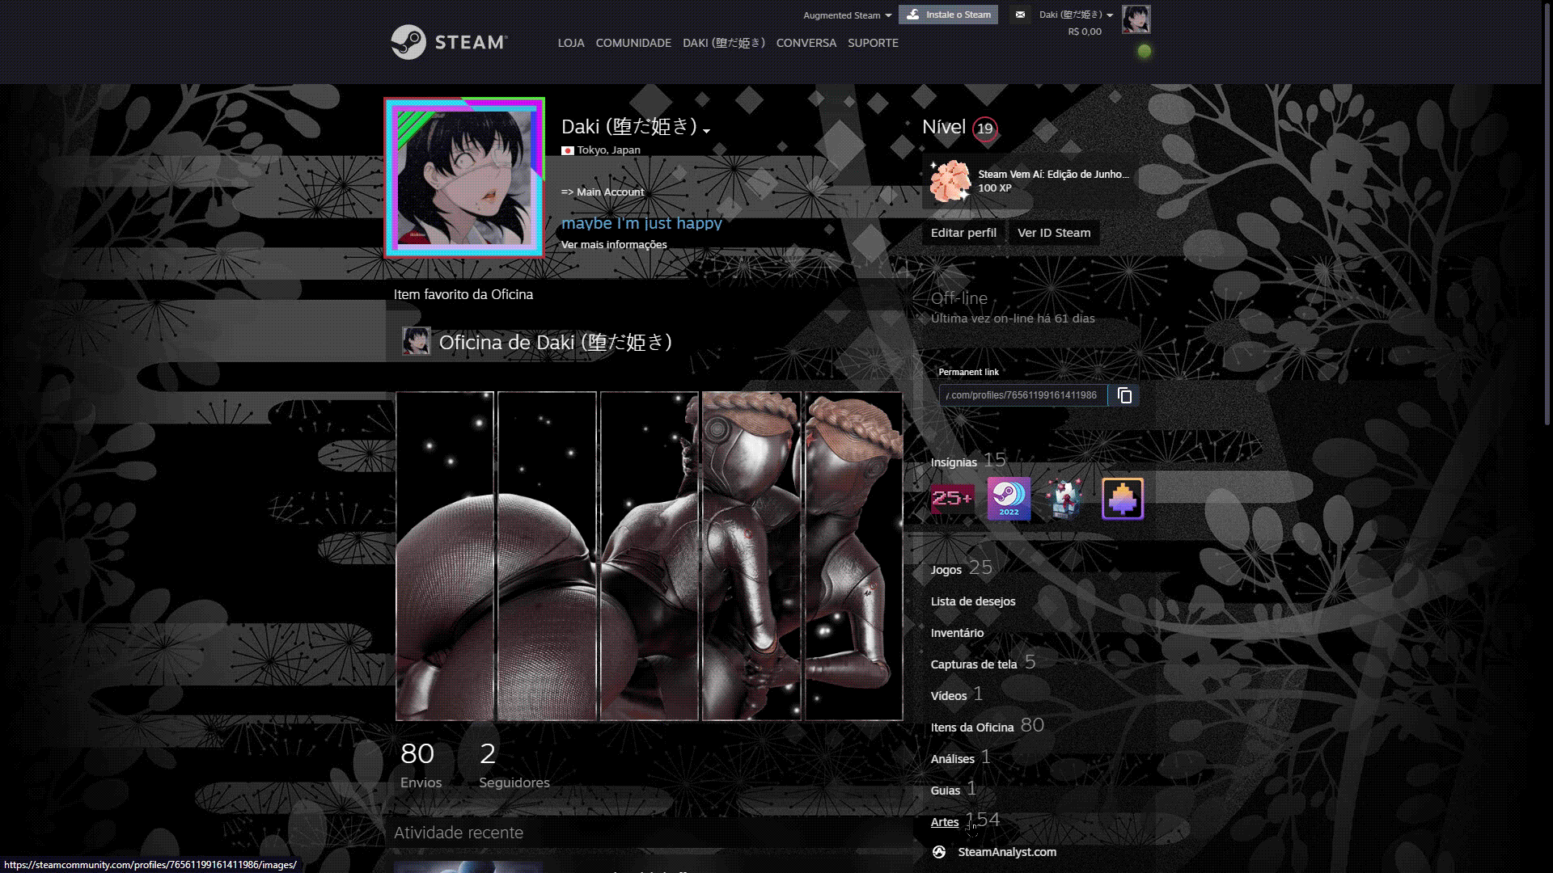Click the 'maybe I'm just happy' text
This screenshot has height=873, width=1553.
coord(641,223)
